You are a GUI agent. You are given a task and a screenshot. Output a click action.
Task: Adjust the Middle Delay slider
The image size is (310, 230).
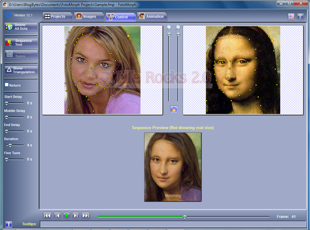click(15, 117)
